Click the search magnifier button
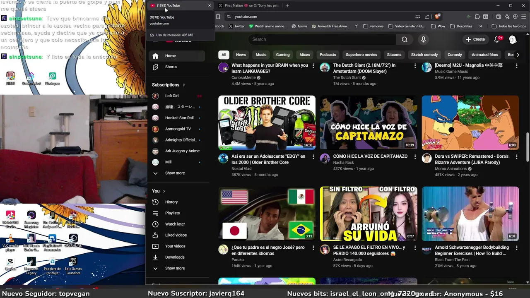Screen dimensions: 530x298 (x=405, y=39)
